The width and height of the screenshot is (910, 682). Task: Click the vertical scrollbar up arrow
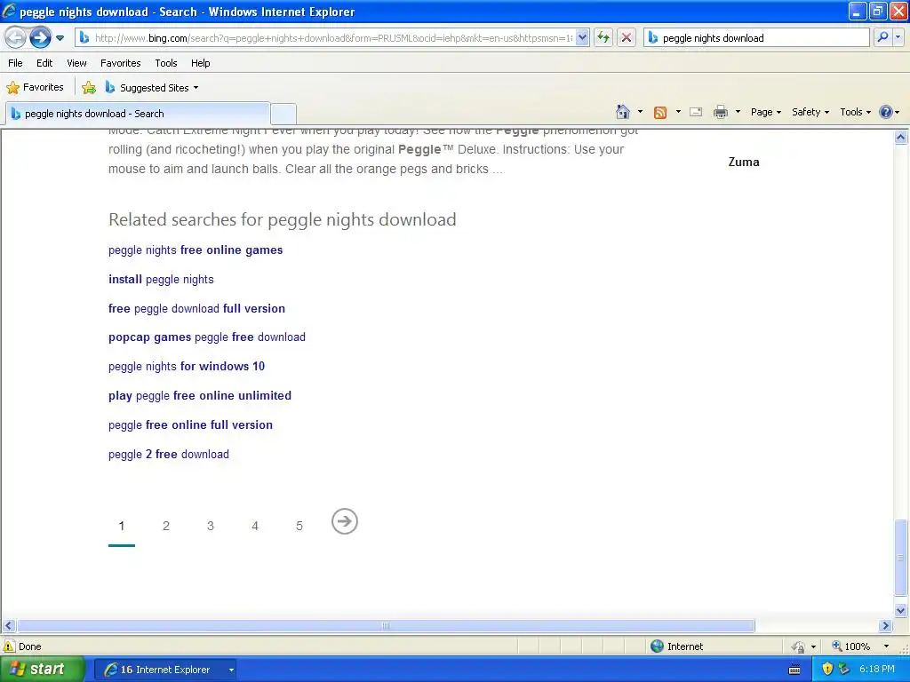click(x=901, y=137)
